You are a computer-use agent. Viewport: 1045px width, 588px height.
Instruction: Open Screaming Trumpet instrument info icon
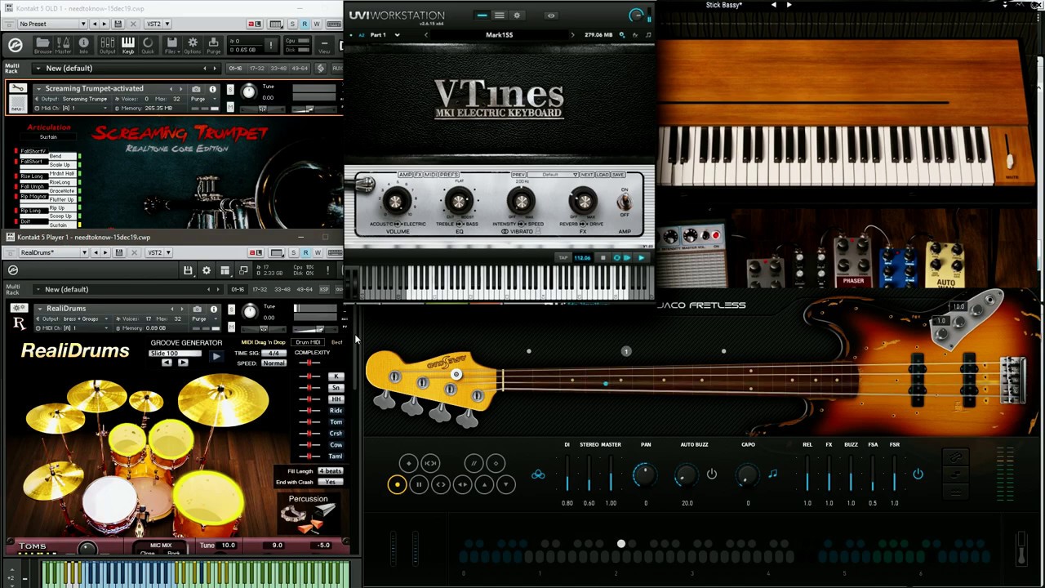click(x=213, y=89)
